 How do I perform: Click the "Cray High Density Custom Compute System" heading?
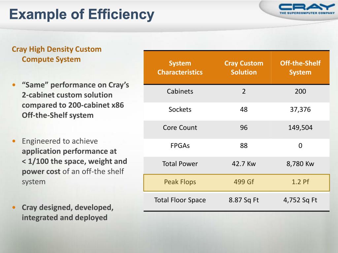56,54
